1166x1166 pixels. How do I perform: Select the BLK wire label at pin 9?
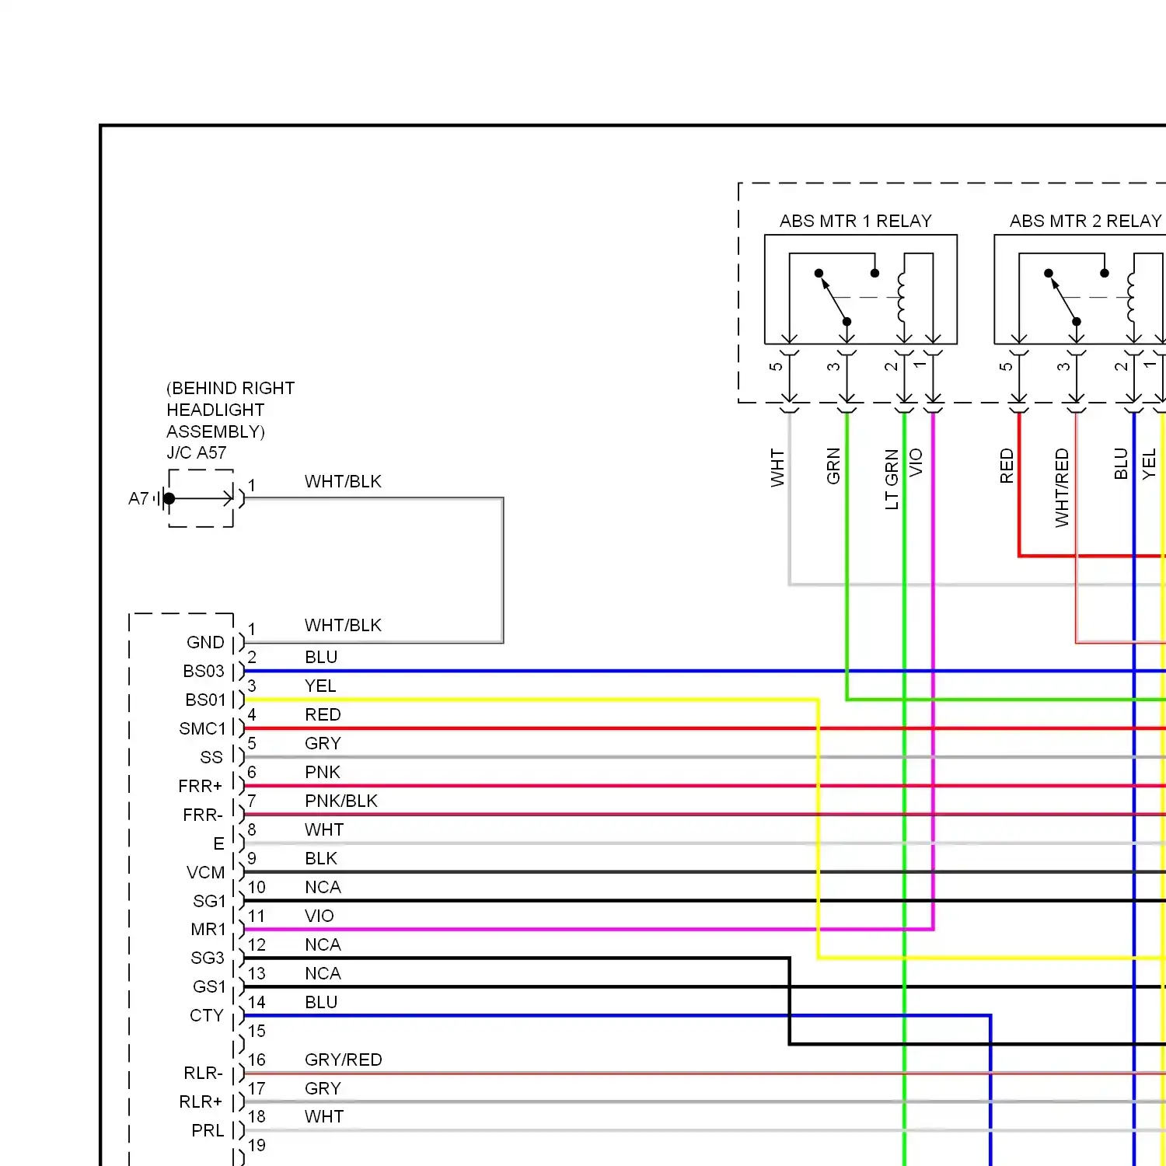321,858
